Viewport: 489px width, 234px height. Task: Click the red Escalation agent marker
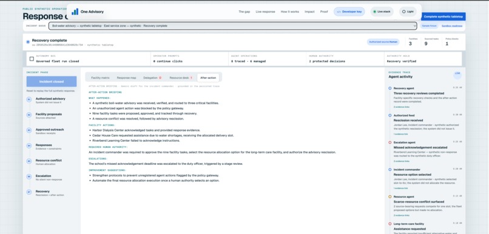[390, 142]
